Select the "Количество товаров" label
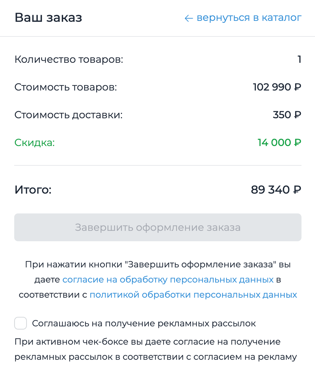This screenshot has height=377, width=315. point(69,59)
